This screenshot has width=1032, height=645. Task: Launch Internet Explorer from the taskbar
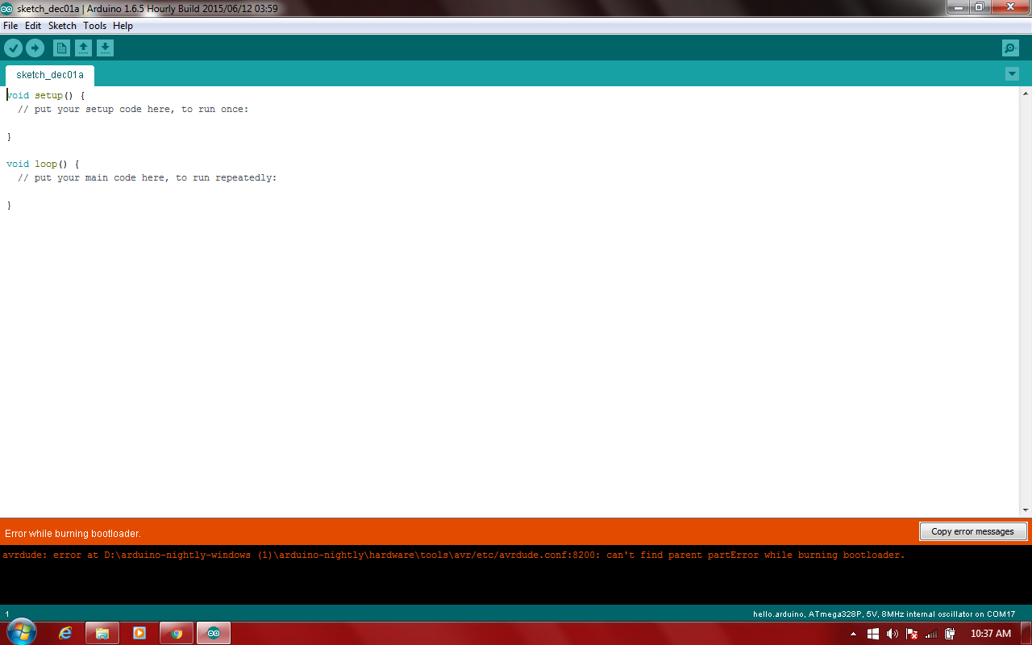pos(65,633)
